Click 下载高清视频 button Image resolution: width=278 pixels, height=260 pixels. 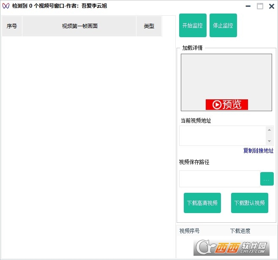tap(202, 203)
